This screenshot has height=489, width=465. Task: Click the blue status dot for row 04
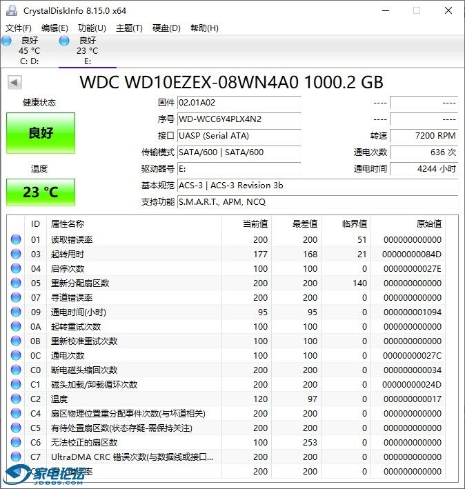point(16,268)
